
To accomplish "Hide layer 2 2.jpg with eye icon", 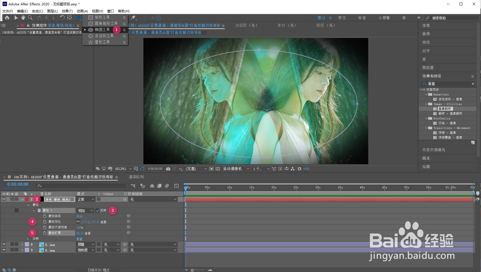I will click(x=4, y=244).
